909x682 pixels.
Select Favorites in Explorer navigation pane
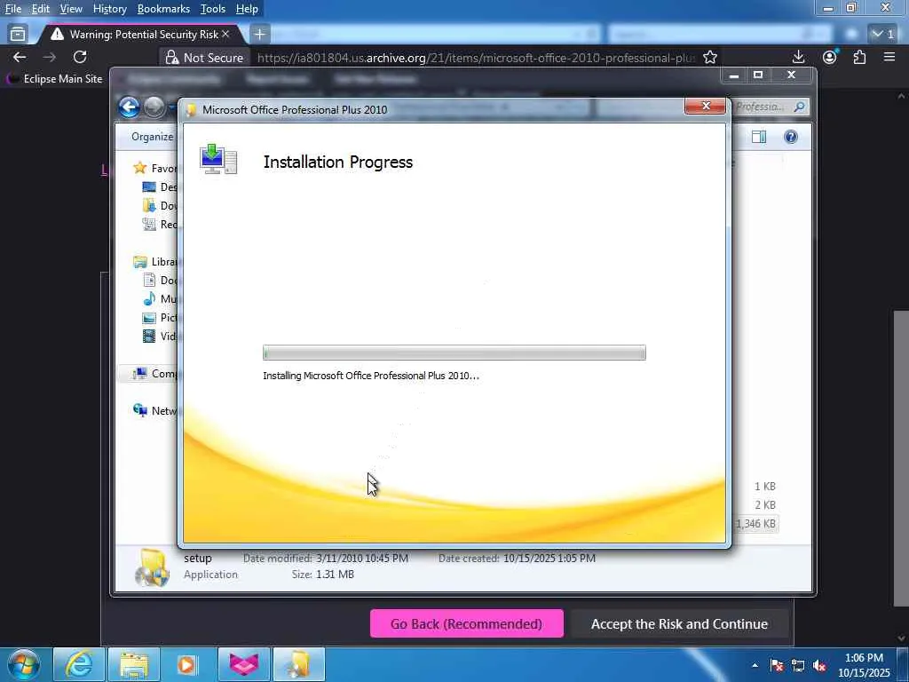(x=155, y=168)
